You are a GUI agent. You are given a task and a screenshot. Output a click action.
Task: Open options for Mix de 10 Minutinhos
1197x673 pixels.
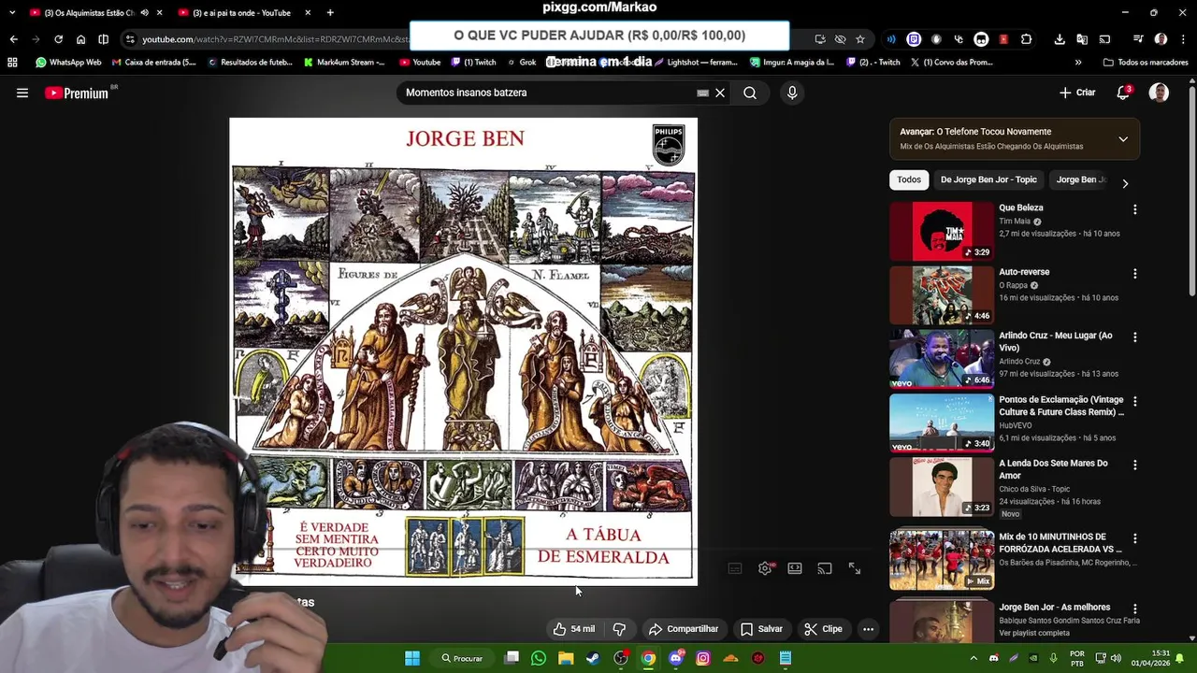click(x=1134, y=538)
